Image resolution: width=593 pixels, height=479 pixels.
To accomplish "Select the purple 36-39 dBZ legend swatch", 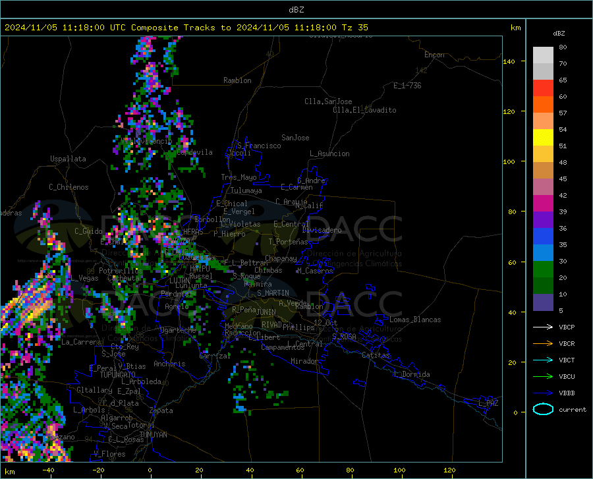I will [x=543, y=220].
